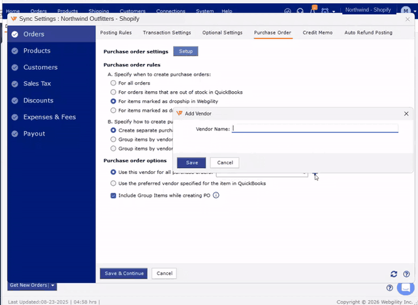Open the Connections menu in the top bar
The image size is (418, 305).
pos(170,11)
